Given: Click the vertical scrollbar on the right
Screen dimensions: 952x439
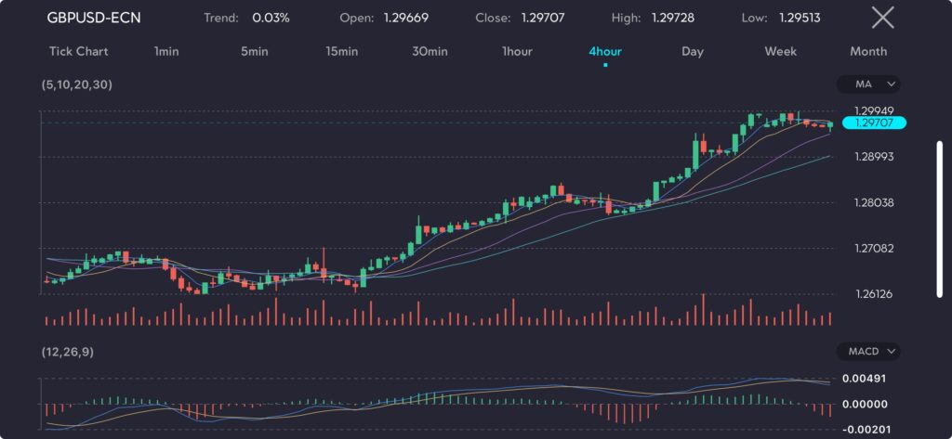Looking at the screenshot, I should [939, 218].
